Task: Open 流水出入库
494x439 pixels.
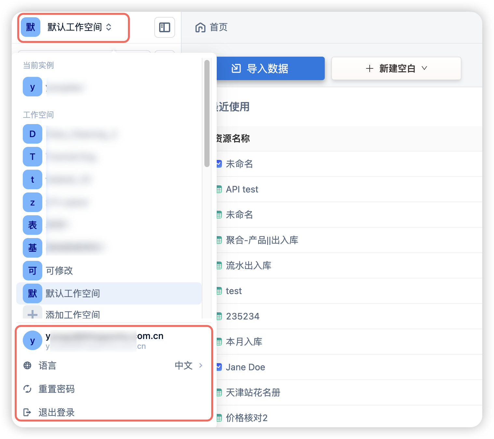Action: click(249, 265)
